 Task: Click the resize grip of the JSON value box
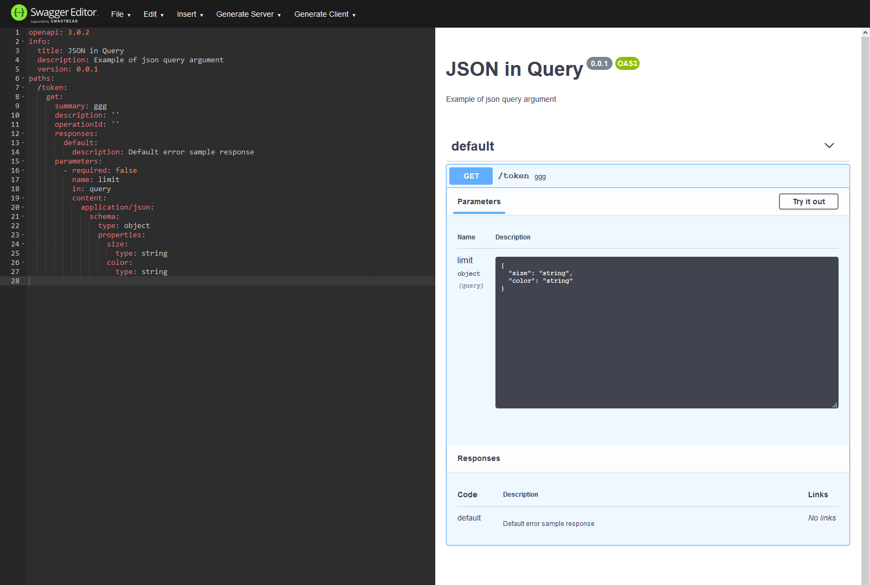(x=835, y=404)
